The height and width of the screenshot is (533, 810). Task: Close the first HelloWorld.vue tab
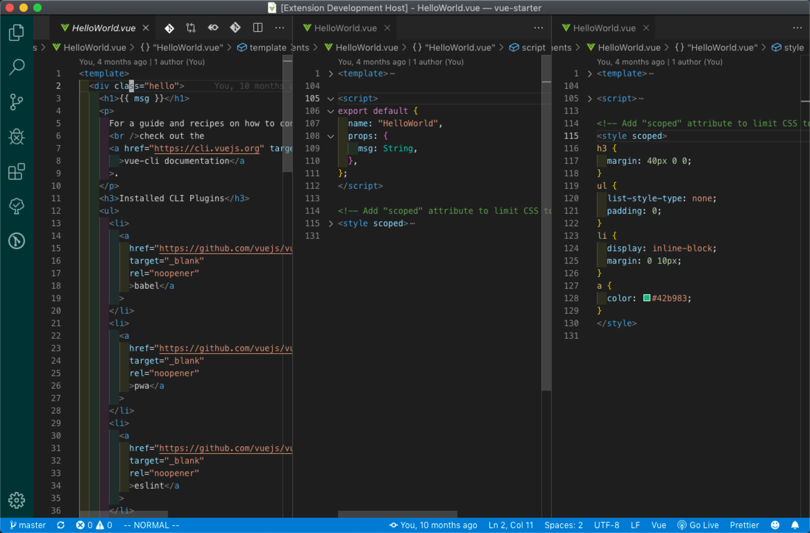coord(146,28)
